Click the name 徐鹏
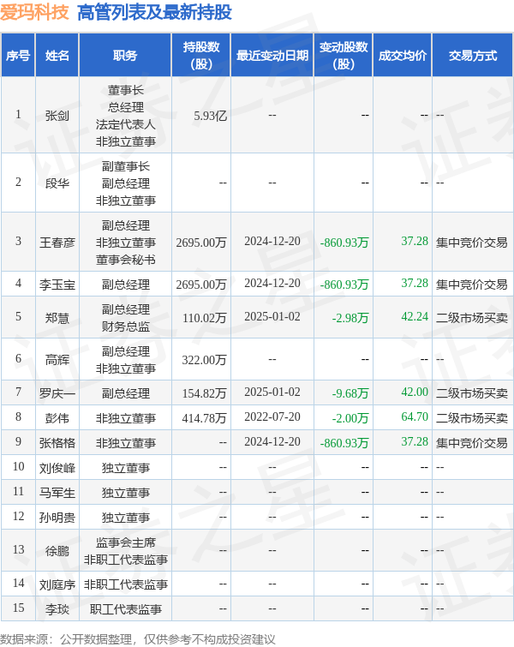Screen dimensions: 514x647 coord(57,551)
